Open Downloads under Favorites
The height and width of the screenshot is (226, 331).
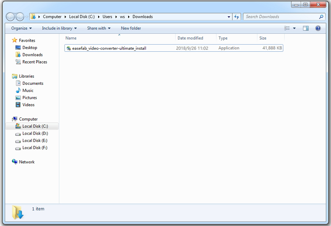click(x=32, y=55)
